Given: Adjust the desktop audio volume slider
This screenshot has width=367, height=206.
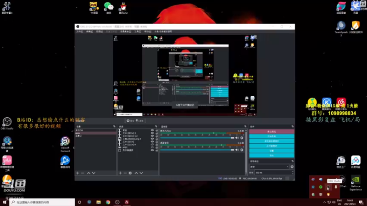Looking at the screenshot, I should tap(197, 150).
